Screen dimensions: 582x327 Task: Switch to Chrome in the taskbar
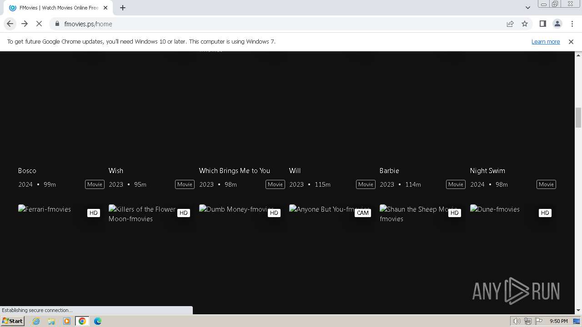point(82,321)
